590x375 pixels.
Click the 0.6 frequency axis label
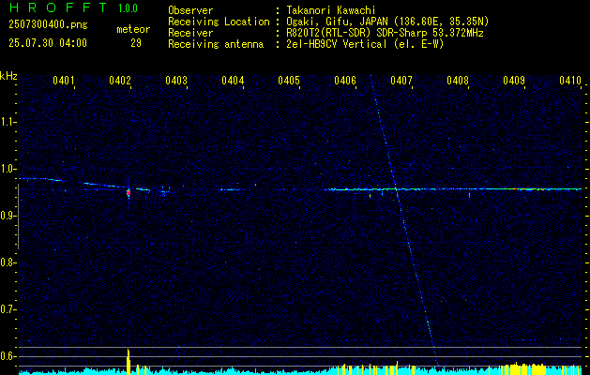[x=8, y=356]
